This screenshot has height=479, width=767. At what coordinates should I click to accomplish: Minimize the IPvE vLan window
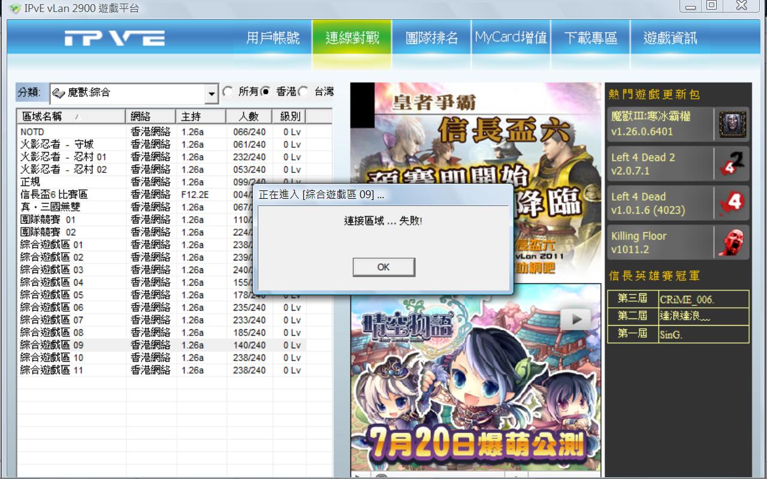tap(691, 6)
